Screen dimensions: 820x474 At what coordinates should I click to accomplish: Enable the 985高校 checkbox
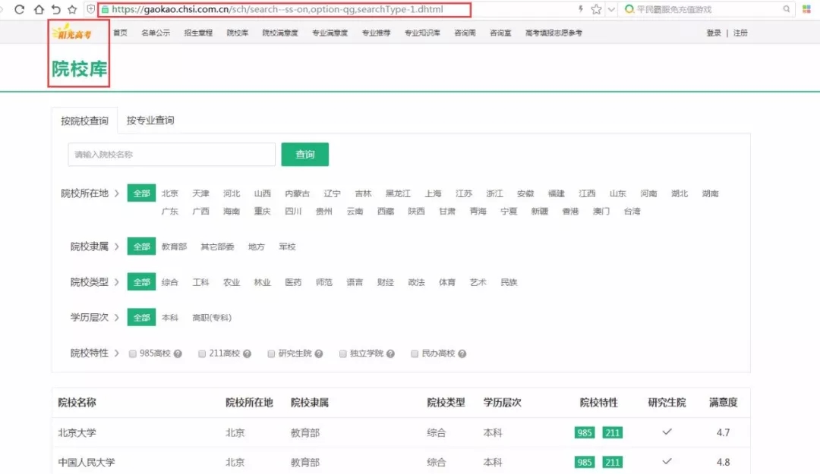click(x=133, y=353)
